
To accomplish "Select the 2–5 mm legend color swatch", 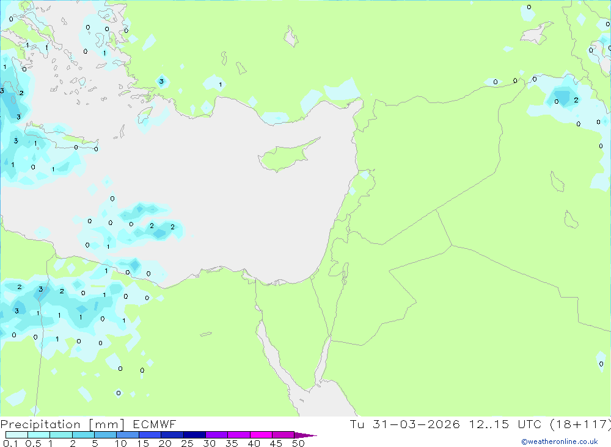I will click(83, 435).
